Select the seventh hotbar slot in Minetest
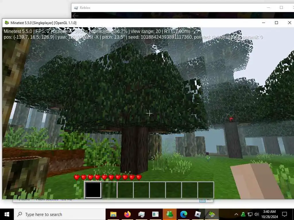Viewport: 294px width, 220px height. point(190,190)
